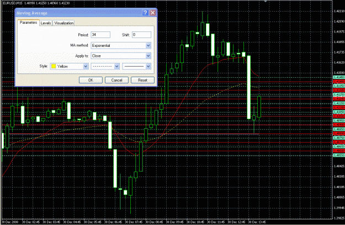Open the Yellow color style dropdown
Screen dimensions: 345x225
(70, 66)
